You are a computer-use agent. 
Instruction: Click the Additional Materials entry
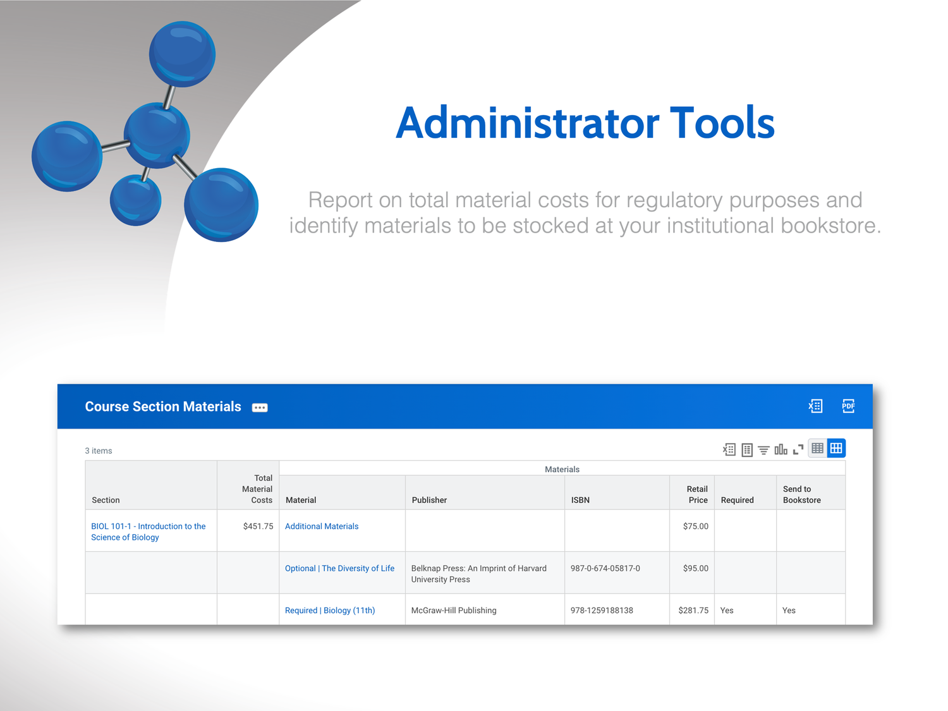pos(322,526)
